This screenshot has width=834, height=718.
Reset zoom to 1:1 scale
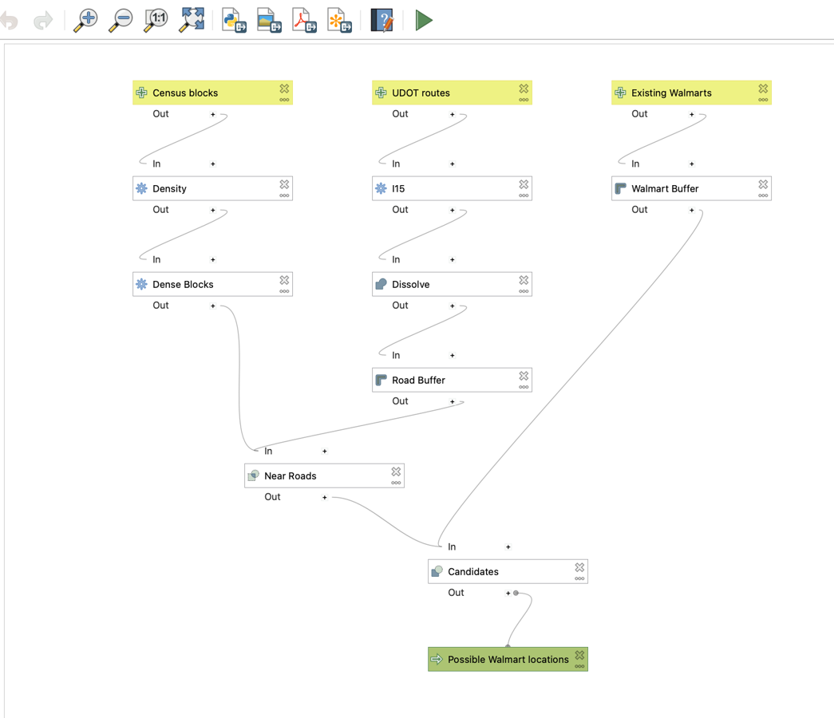click(156, 21)
